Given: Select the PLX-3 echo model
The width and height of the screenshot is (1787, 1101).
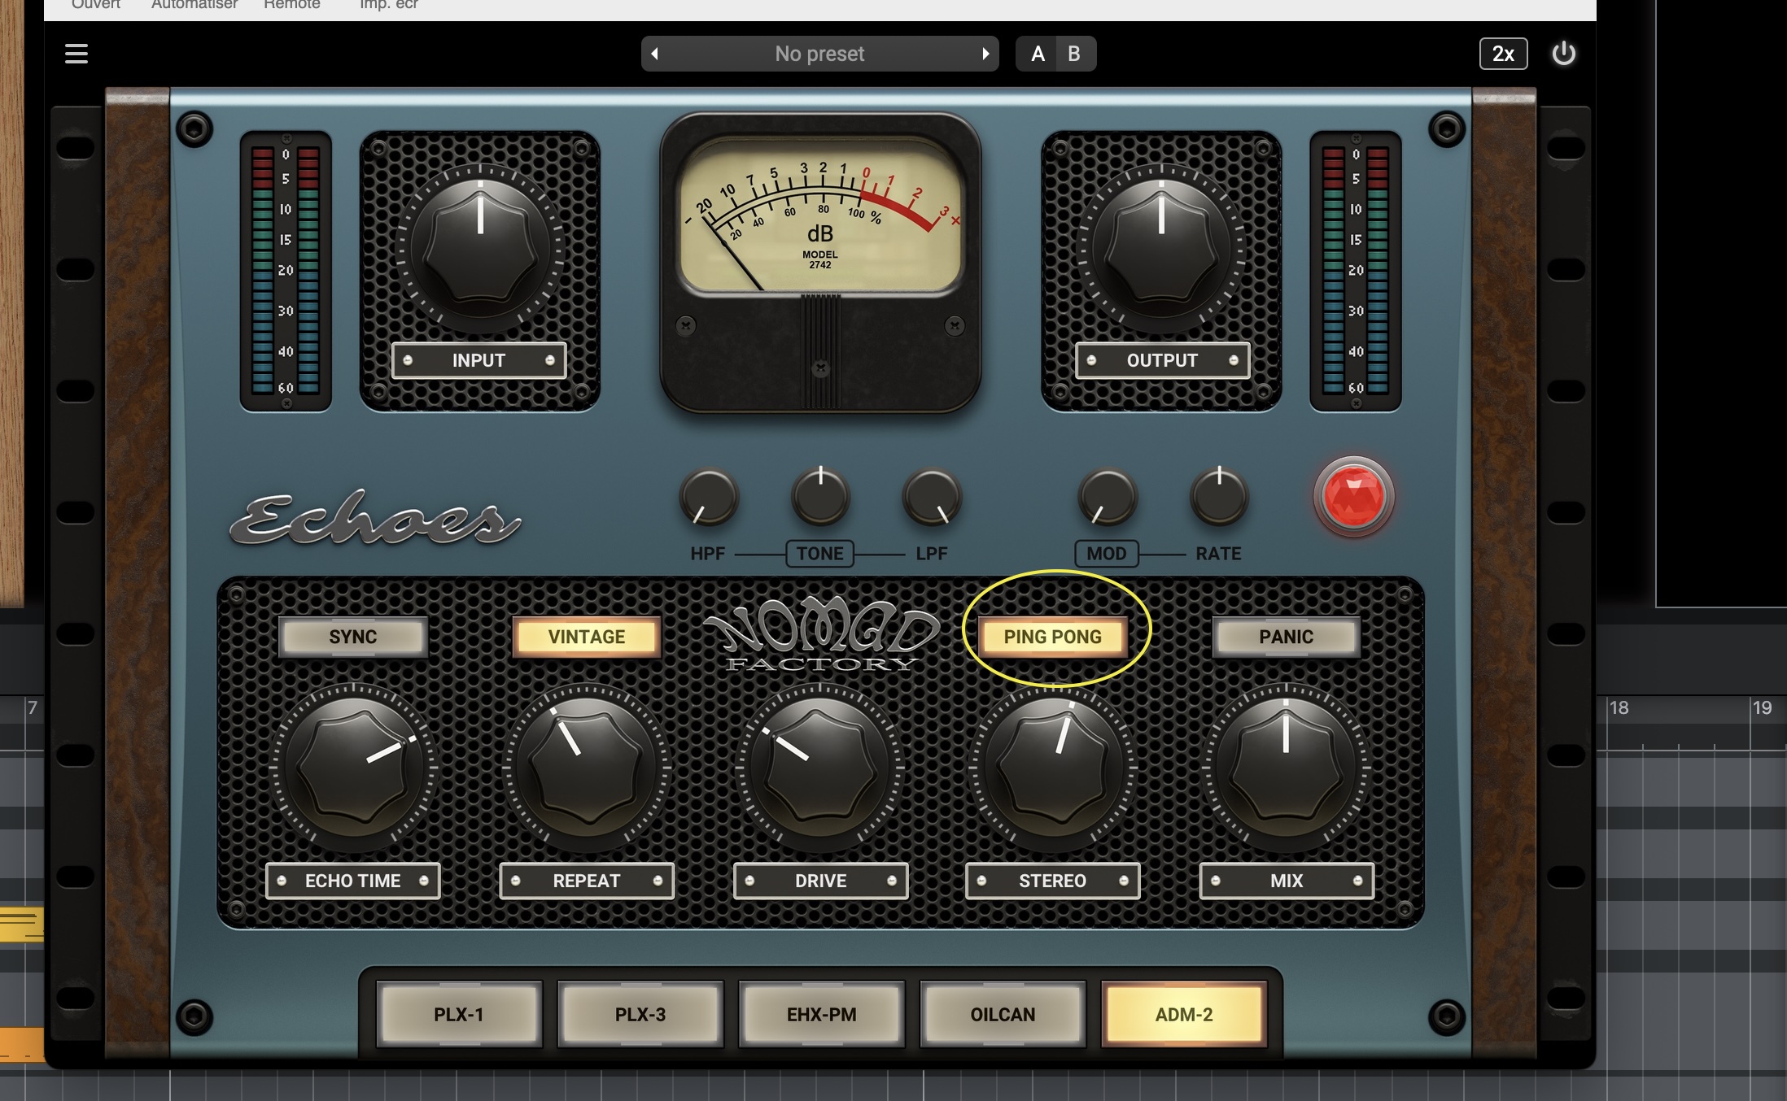Looking at the screenshot, I should [640, 1014].
